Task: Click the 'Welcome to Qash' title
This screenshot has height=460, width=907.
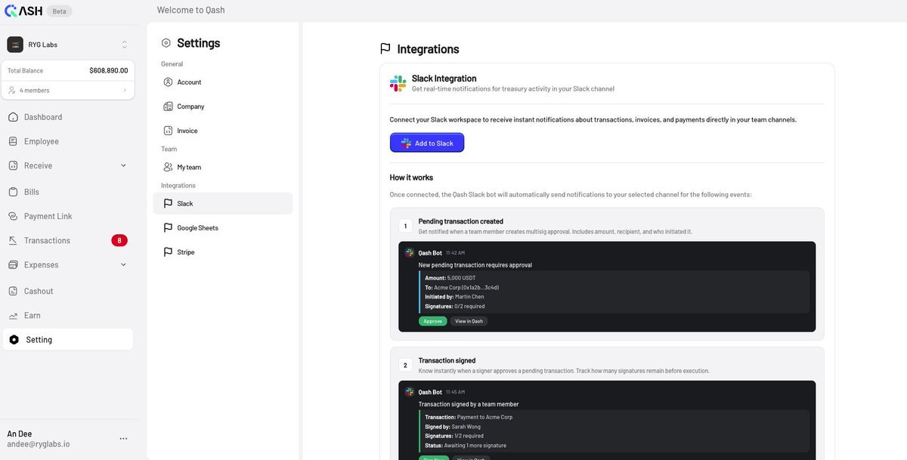Action: (x=190, y=10)
